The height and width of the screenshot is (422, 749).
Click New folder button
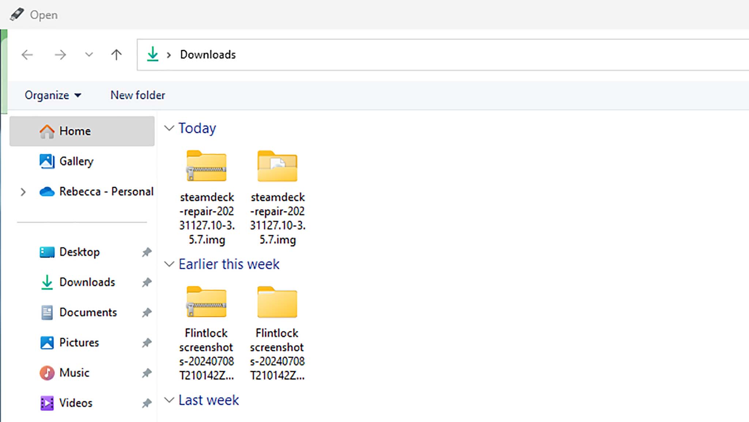point(138,95)
